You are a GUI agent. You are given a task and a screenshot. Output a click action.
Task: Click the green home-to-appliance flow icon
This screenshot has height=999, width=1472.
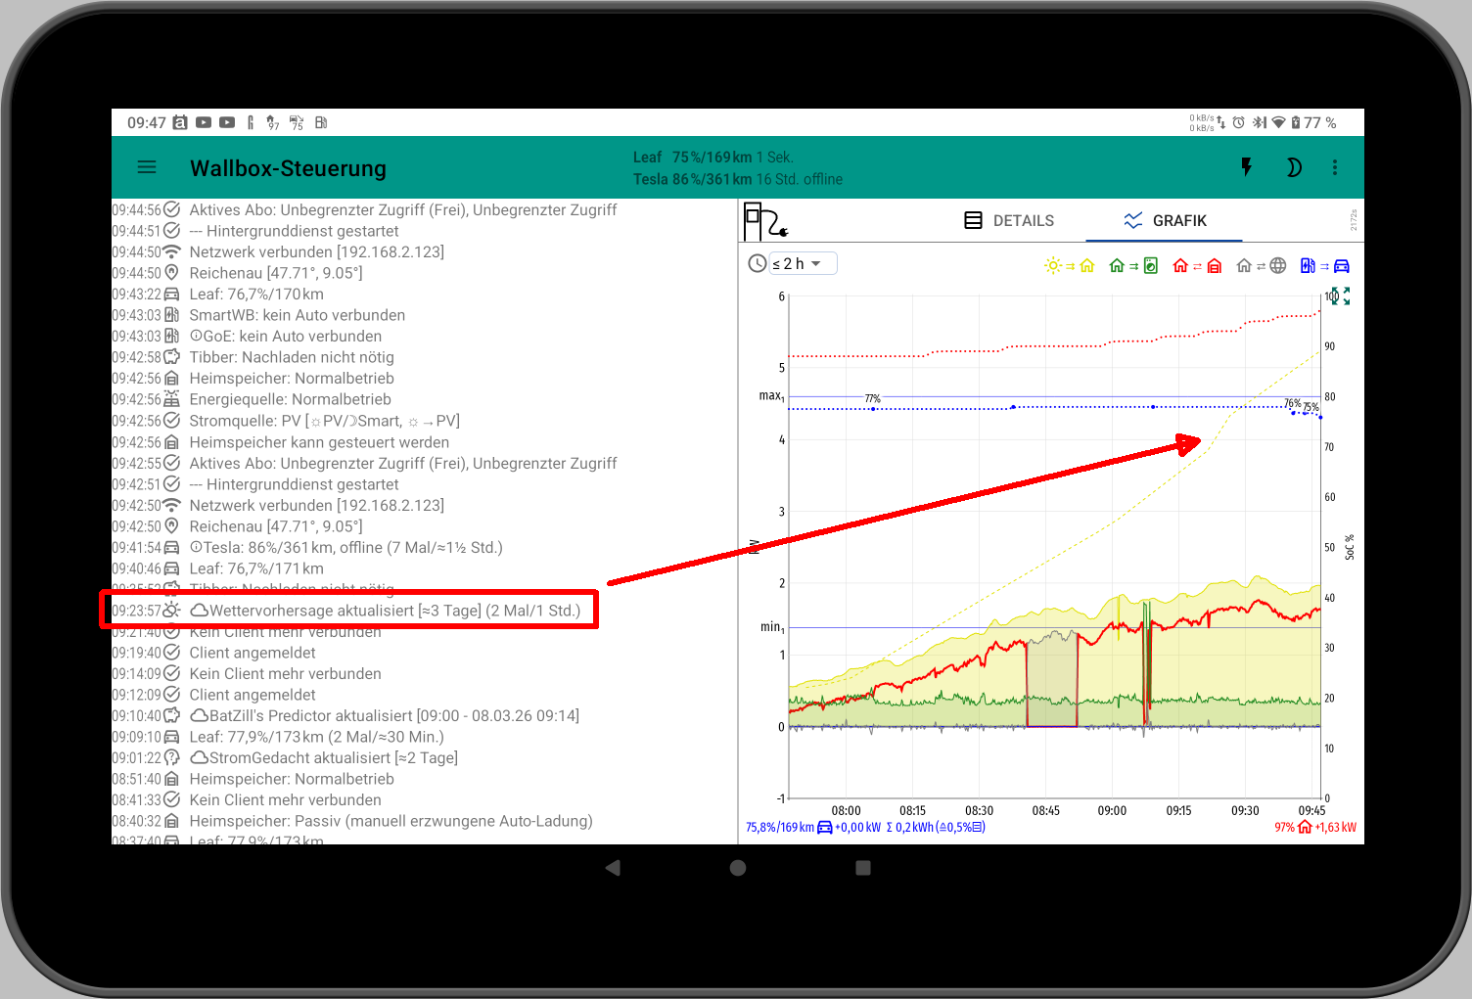pos(1132,265)
